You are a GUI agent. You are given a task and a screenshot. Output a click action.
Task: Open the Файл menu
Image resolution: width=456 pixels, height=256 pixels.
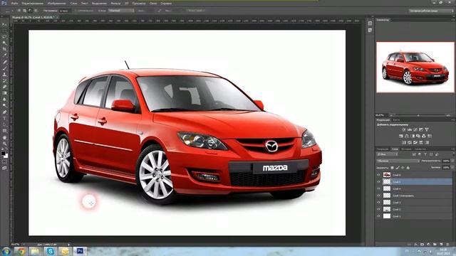(x=14, y=3)
